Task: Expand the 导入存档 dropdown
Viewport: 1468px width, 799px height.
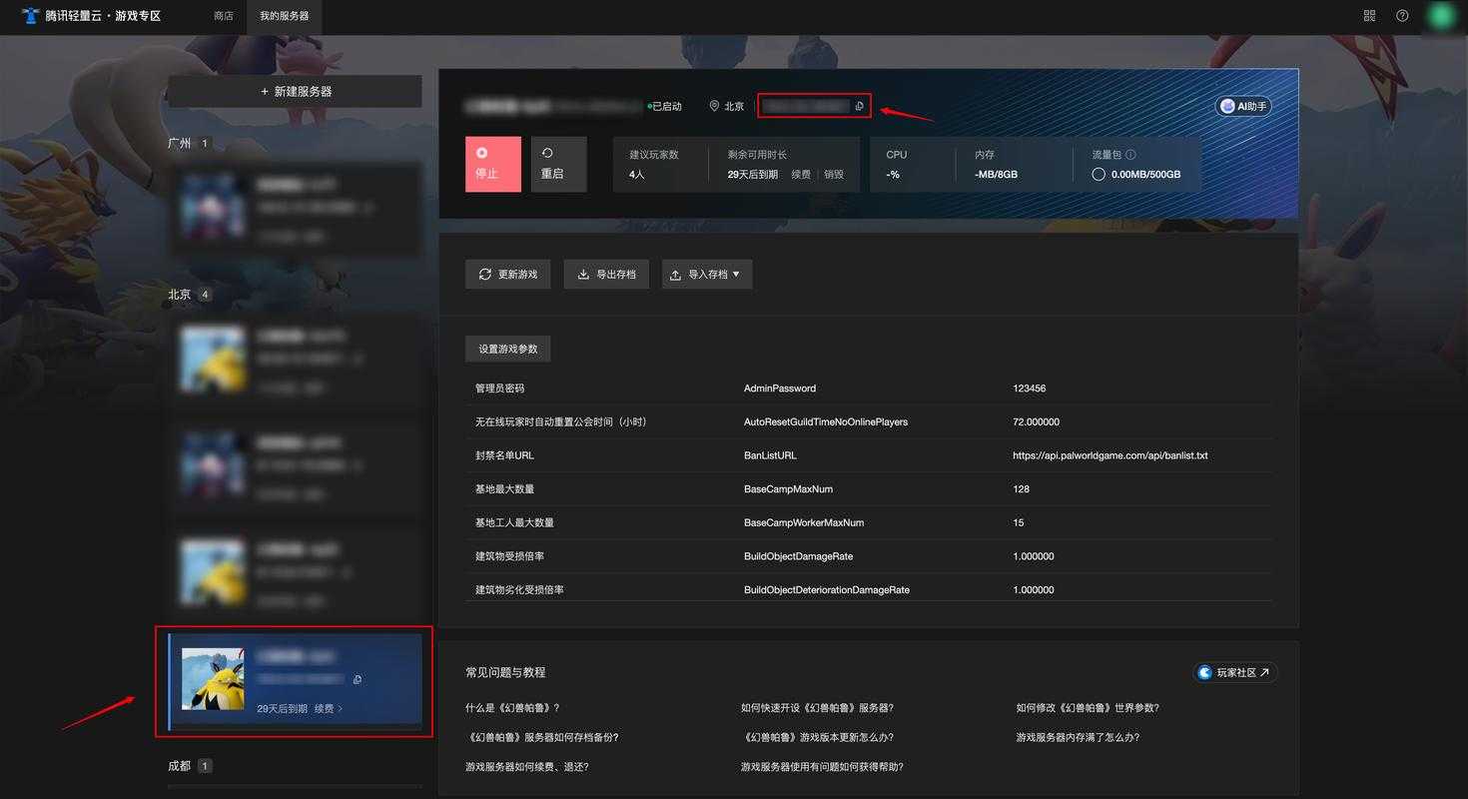Action: (x=707, y=274)
